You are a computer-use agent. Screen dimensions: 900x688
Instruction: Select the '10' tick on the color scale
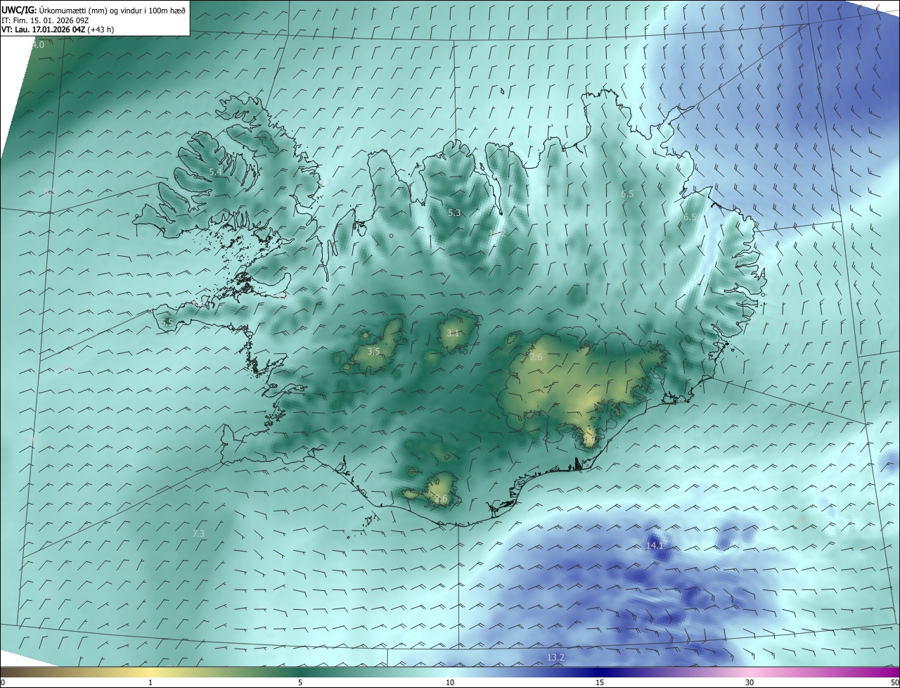[x=450, y=682]
